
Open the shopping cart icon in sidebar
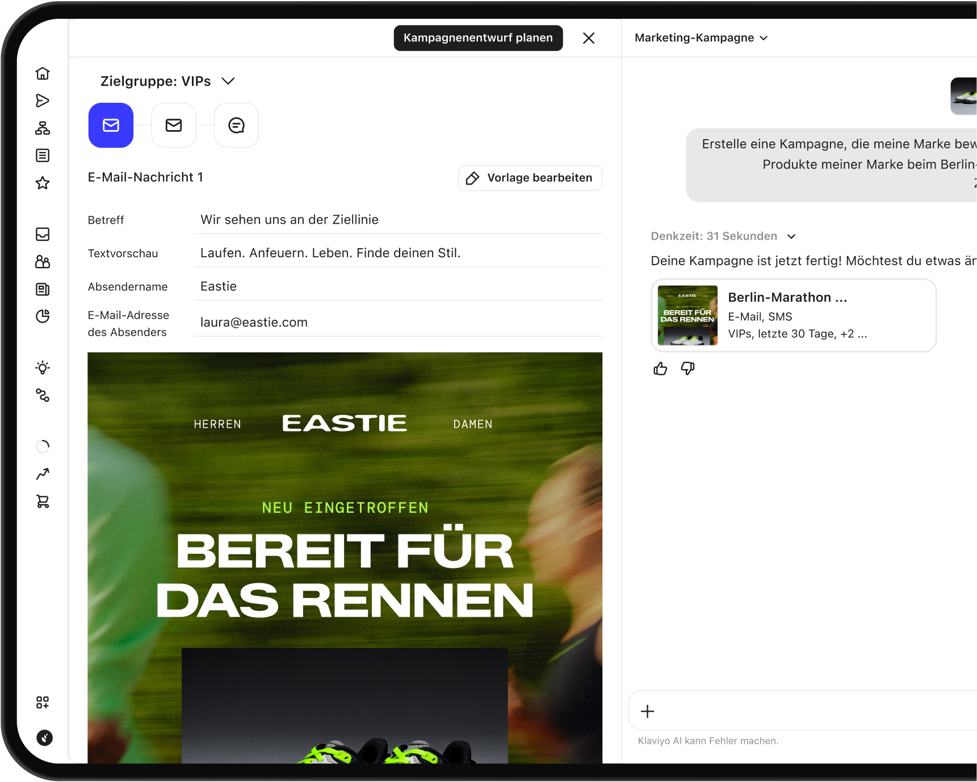pos(43,501)
